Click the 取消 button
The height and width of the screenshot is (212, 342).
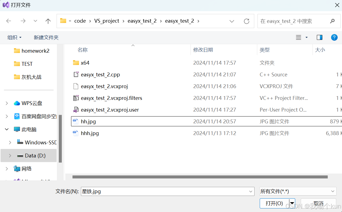(318, 203)
